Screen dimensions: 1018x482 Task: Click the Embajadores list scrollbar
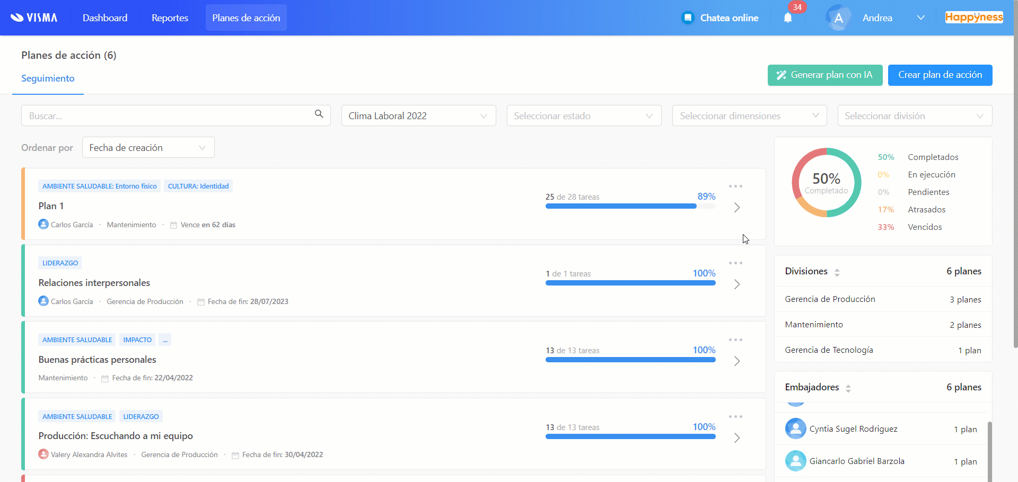(x=989, y=451)
